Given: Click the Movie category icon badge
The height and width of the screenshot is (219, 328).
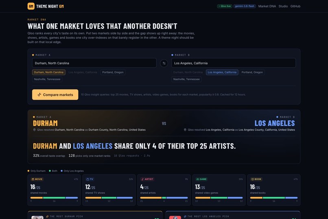Looking at the screenshot, I should click(x=37, y=179).
